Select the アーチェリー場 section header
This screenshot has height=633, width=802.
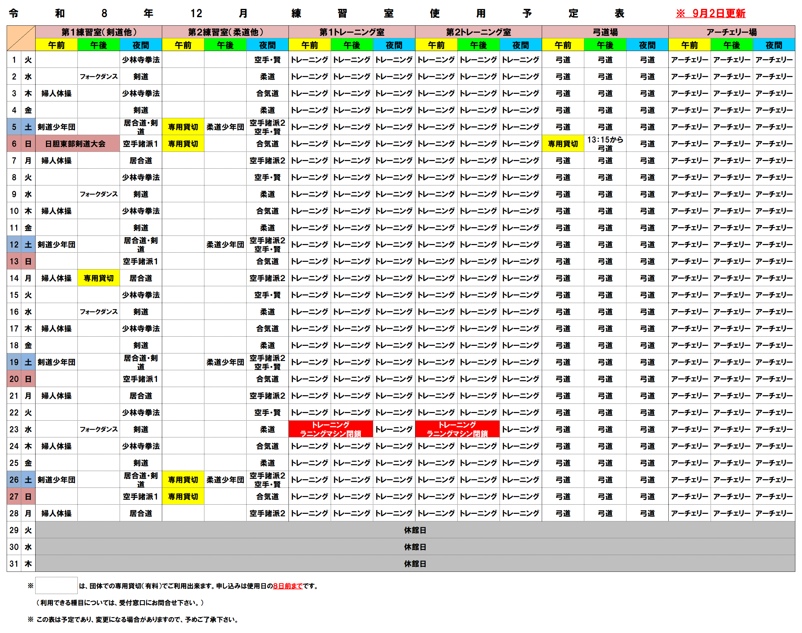click(x=732, y=32)
